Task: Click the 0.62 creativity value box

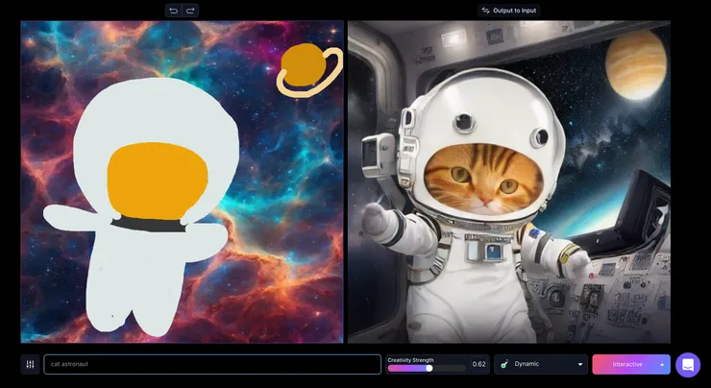Action: click(478, 364)
